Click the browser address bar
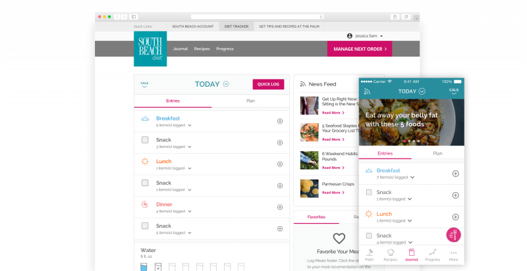527x271 pixels. pyautogui.click(x=257, y=16)
